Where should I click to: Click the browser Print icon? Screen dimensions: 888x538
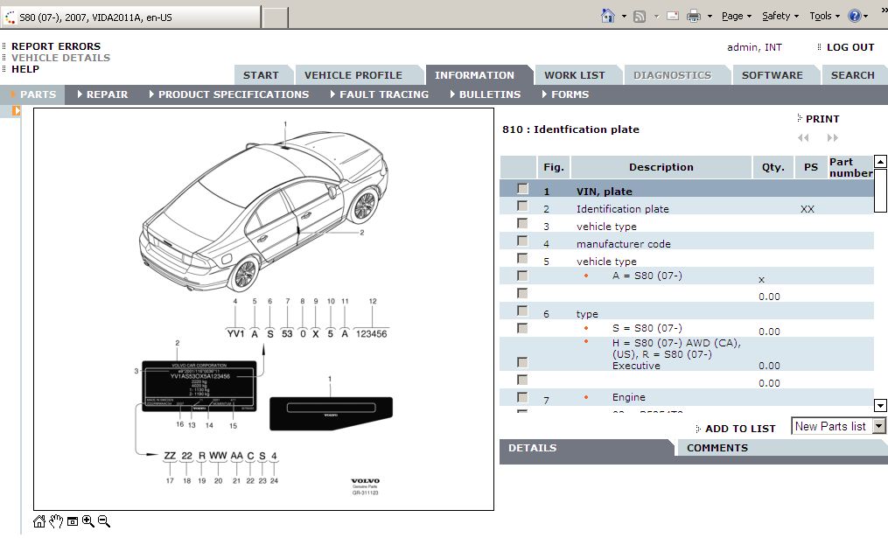click(694, 16)
